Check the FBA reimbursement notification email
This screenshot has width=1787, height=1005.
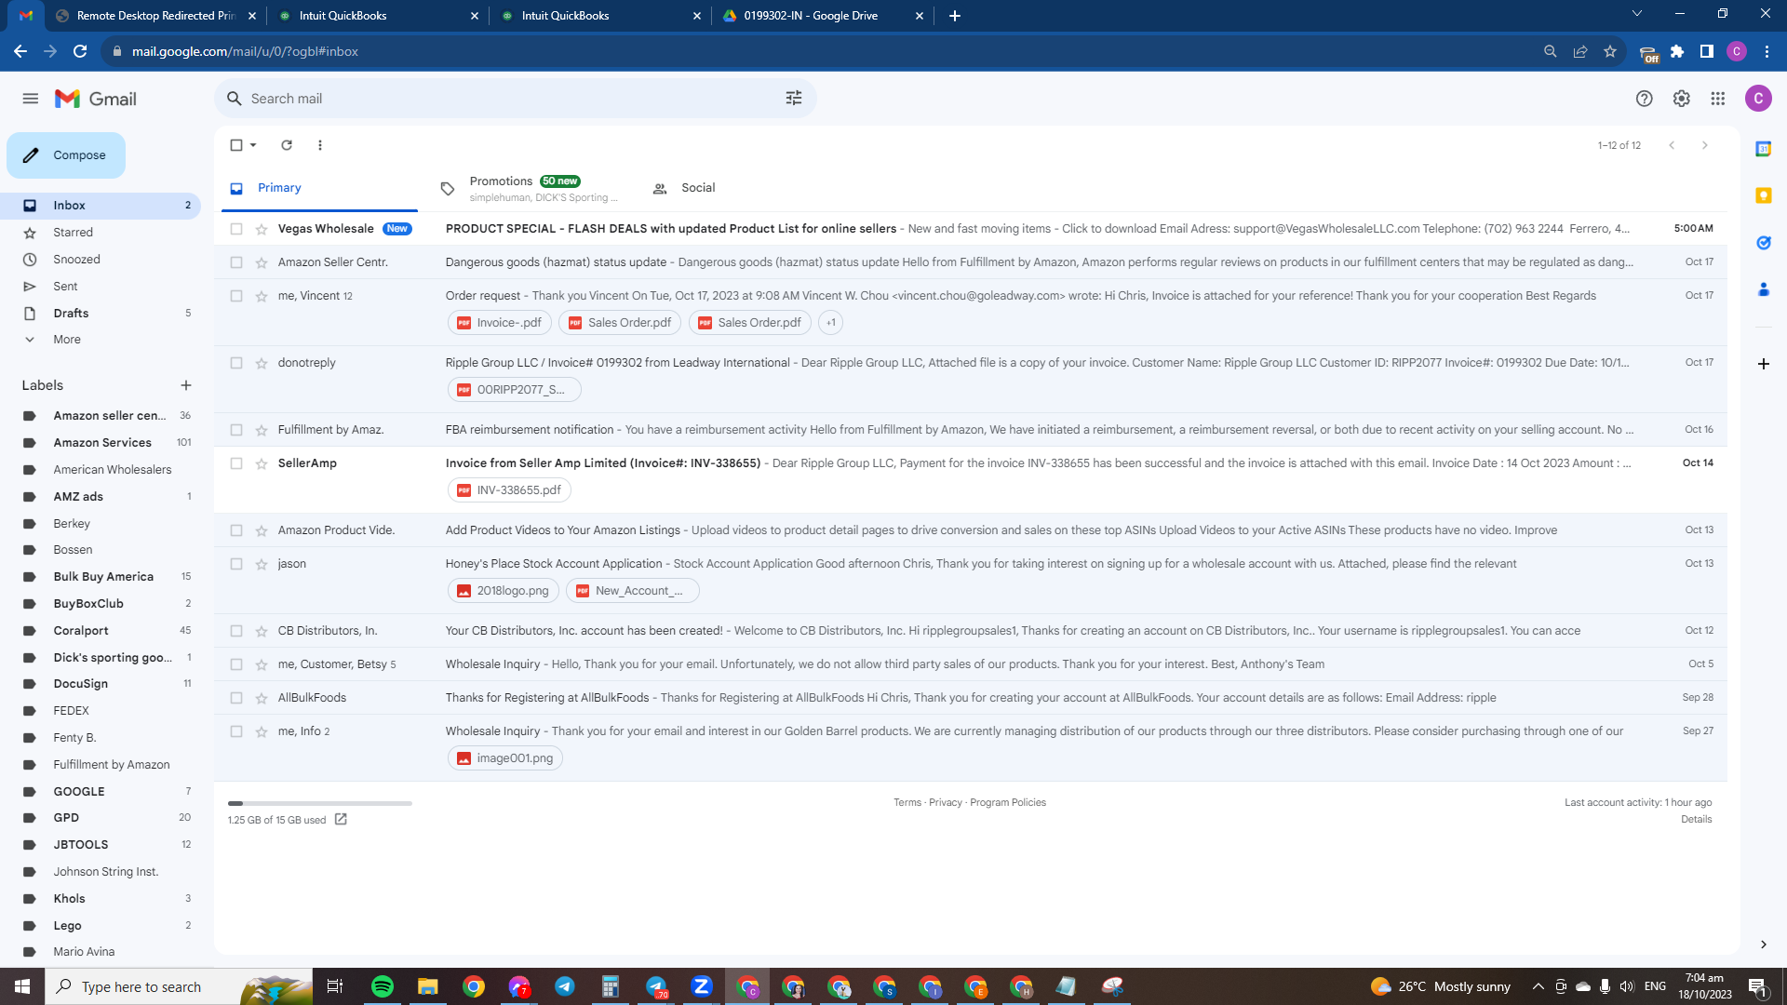(236, 430)
